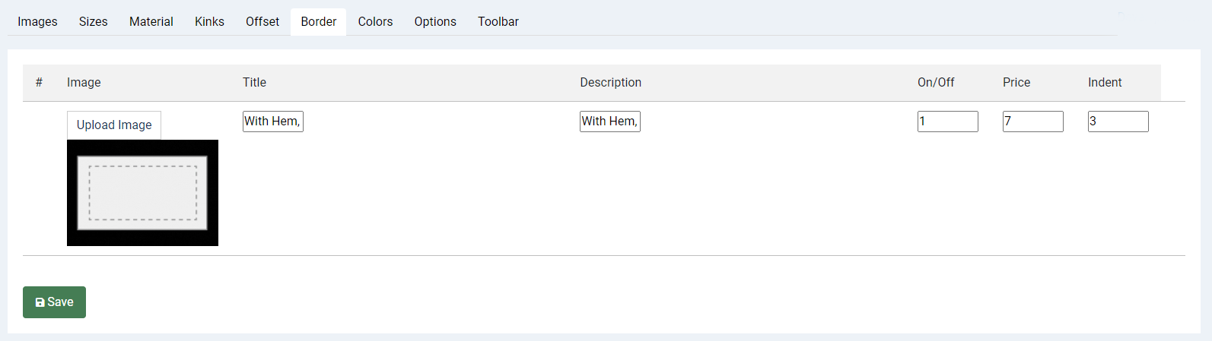
Task: Go to the Kinks tab
Action: [x=209, y=21]
